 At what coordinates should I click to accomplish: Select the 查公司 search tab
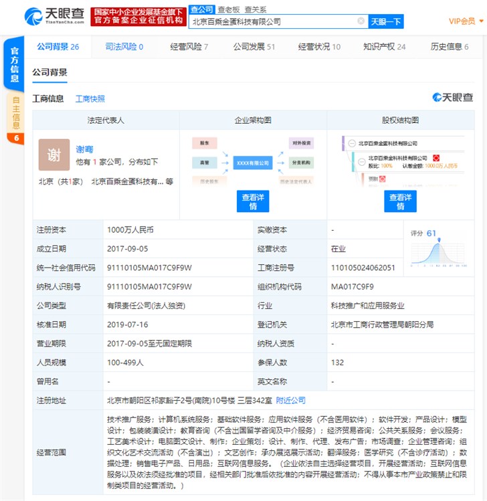click(x=201, y=9)
